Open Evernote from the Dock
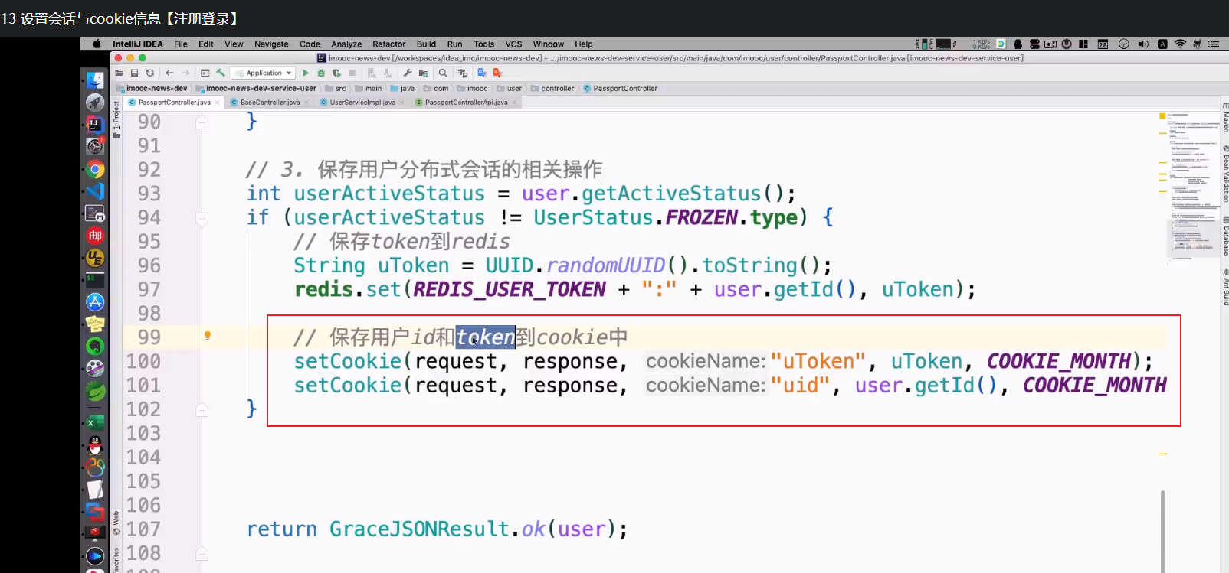Image resolution: width=1229 pixels, height=573 pixels. click(95, 347)
